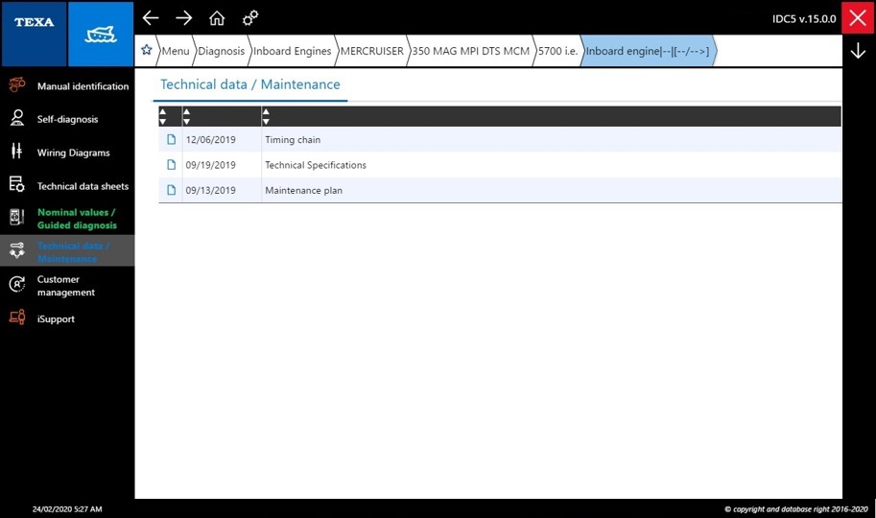
Task: Open the settings gears icon
Action: [x=250, y=18]
